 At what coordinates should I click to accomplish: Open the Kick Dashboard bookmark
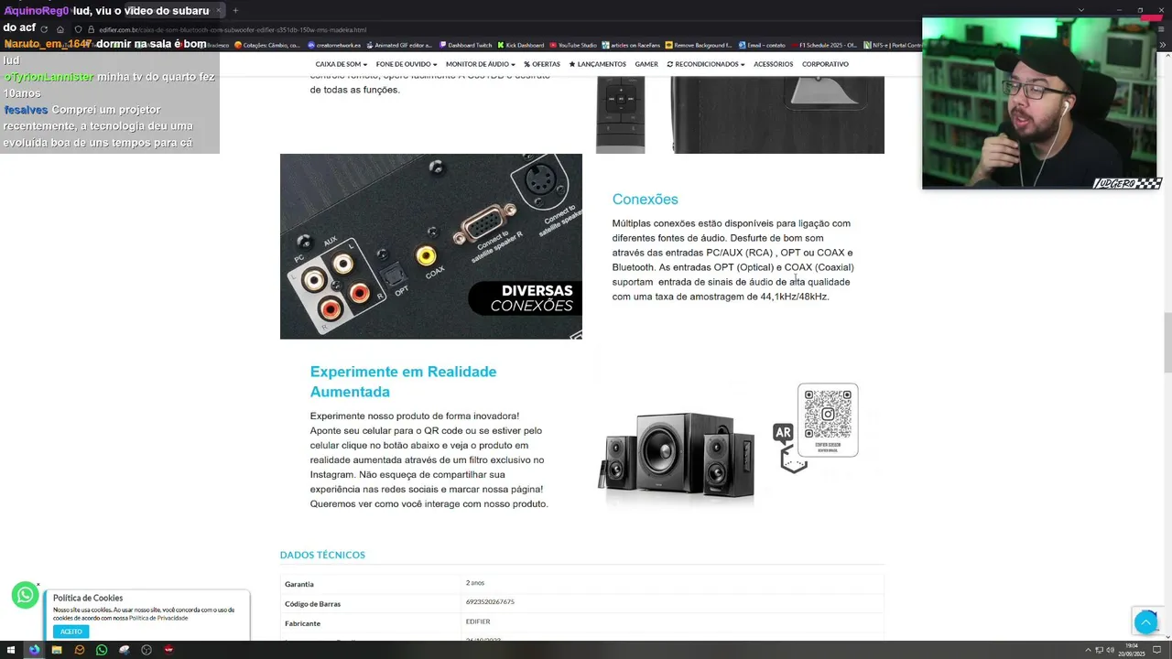(x=520, y=45)
